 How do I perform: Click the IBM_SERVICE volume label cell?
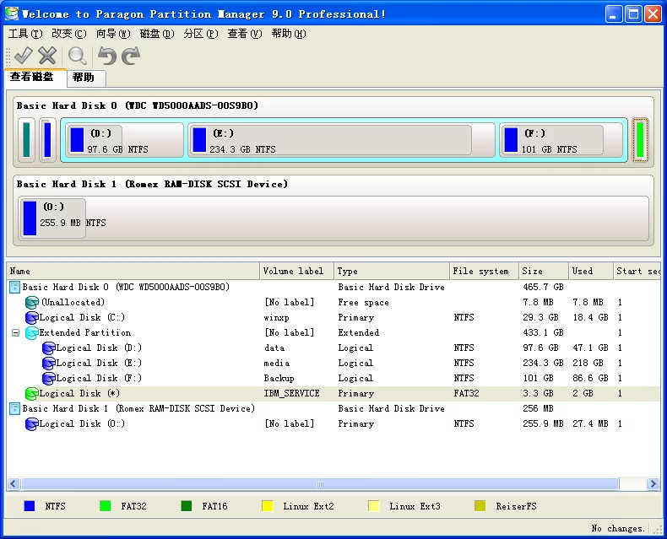coord(292,394)
